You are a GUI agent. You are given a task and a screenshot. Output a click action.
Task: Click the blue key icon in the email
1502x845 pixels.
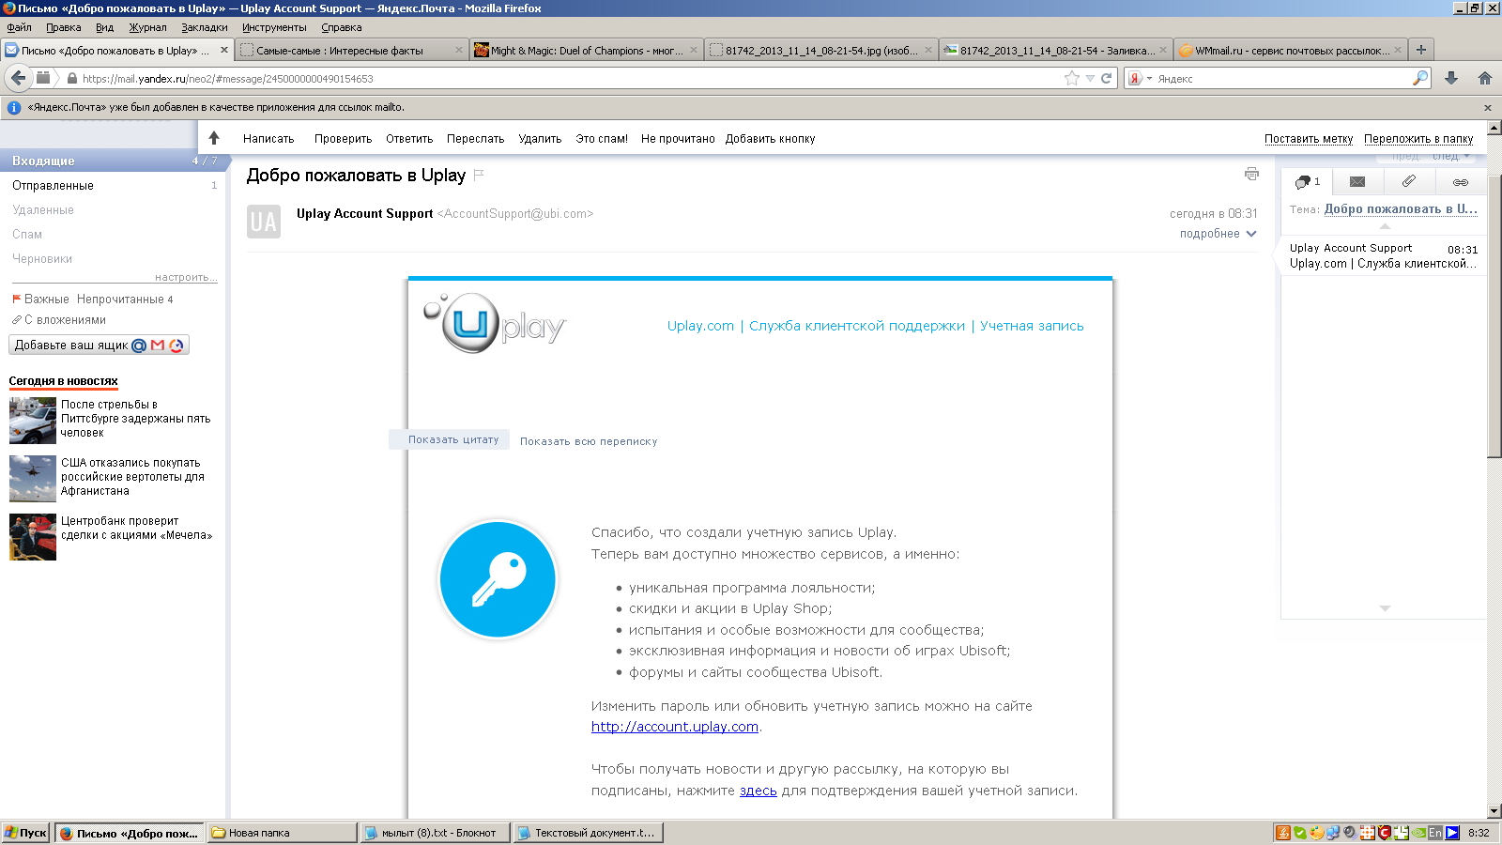coord(498,579)
